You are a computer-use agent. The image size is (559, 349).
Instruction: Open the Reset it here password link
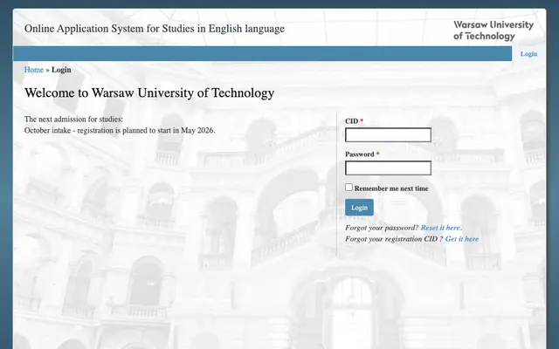click(x=440, y=228)
